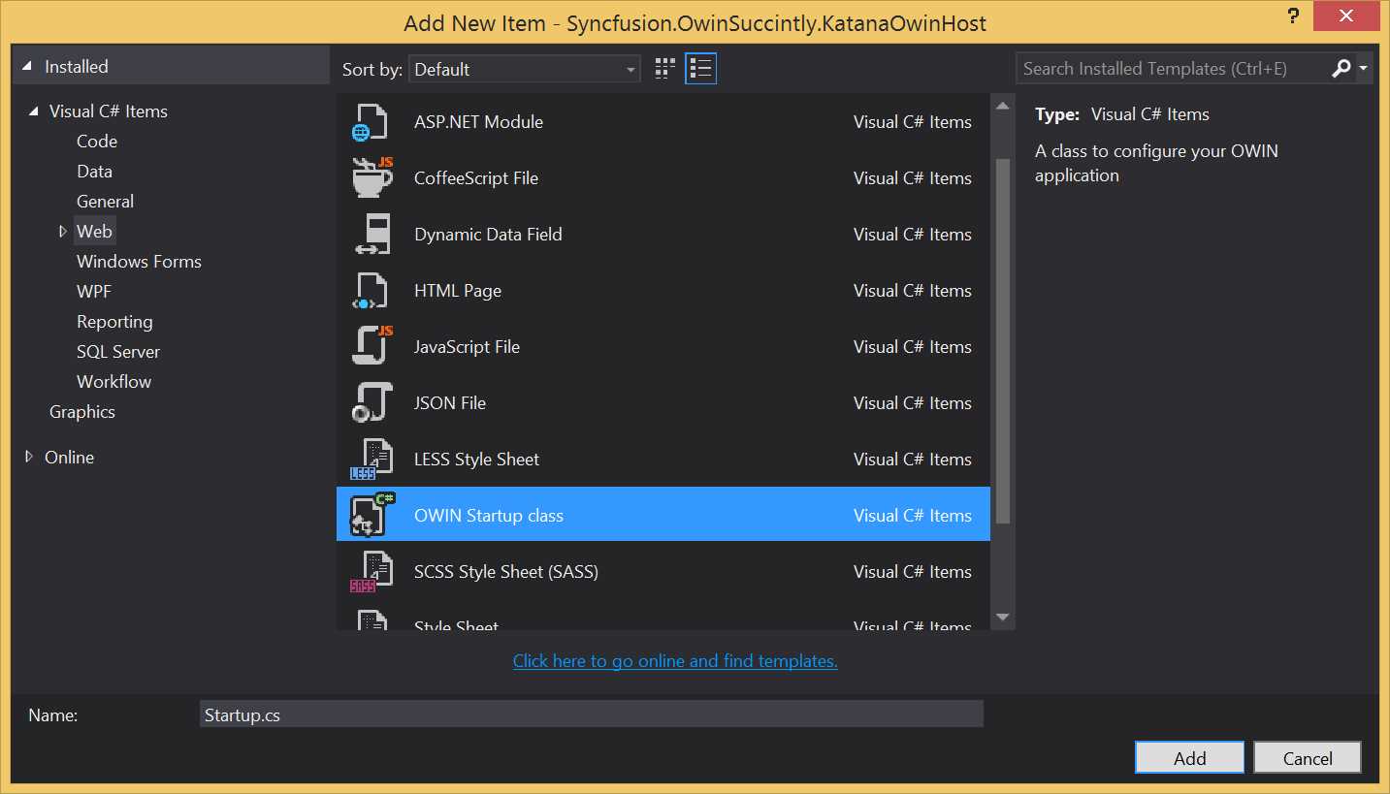Click the Search Installed Templates box
1390x794 pixels.
(1174, 69)
